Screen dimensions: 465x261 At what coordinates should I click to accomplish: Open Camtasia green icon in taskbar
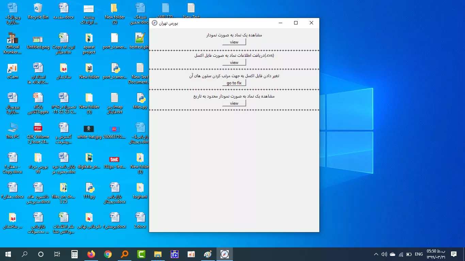[x=141, y=254]
